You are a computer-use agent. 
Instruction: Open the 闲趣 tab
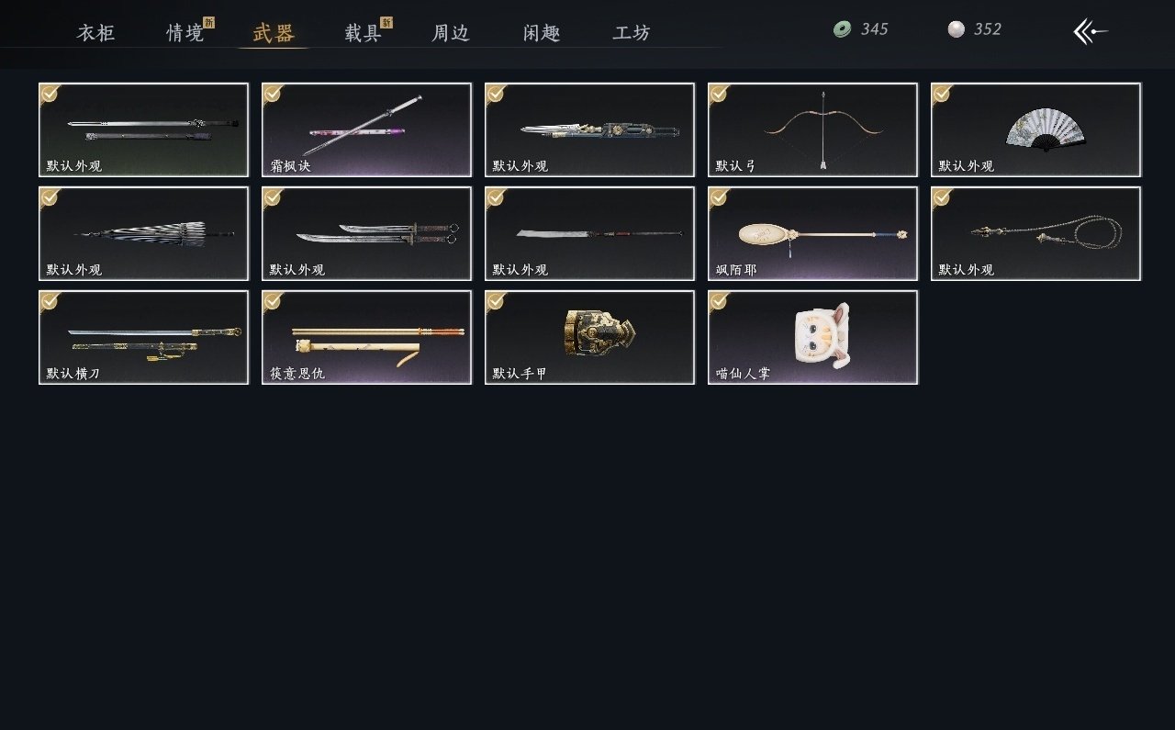pyautogui.click(x=542, y=33)
